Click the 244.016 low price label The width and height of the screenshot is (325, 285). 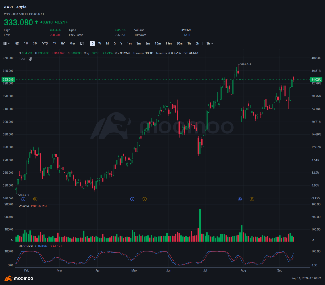pyautogui.click(x=24, y=195)
